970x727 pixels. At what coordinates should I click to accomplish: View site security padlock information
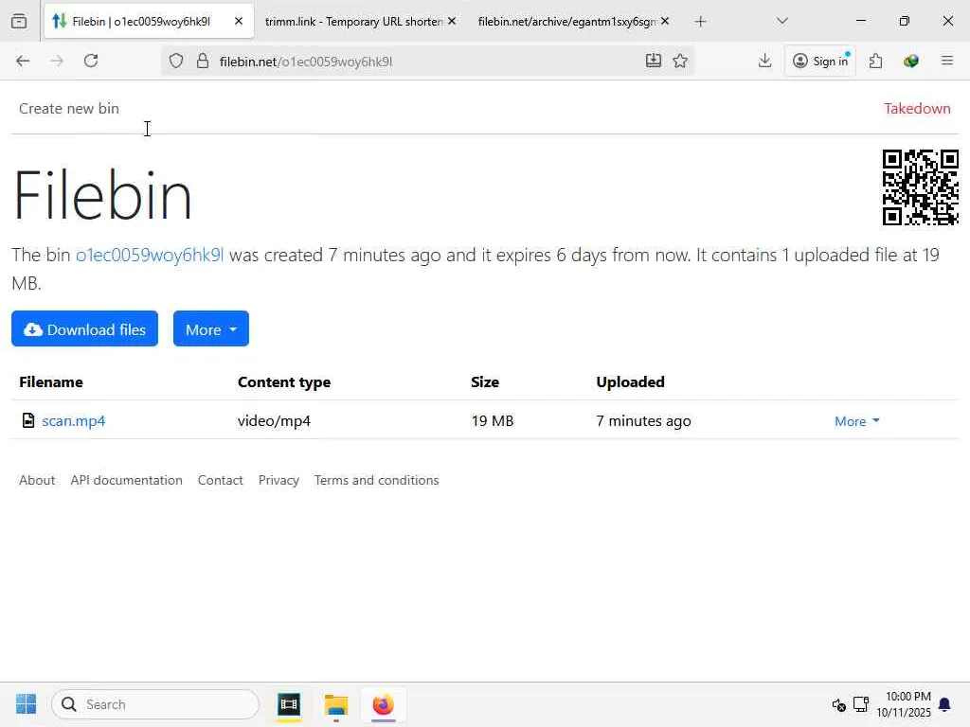(203, 62)
